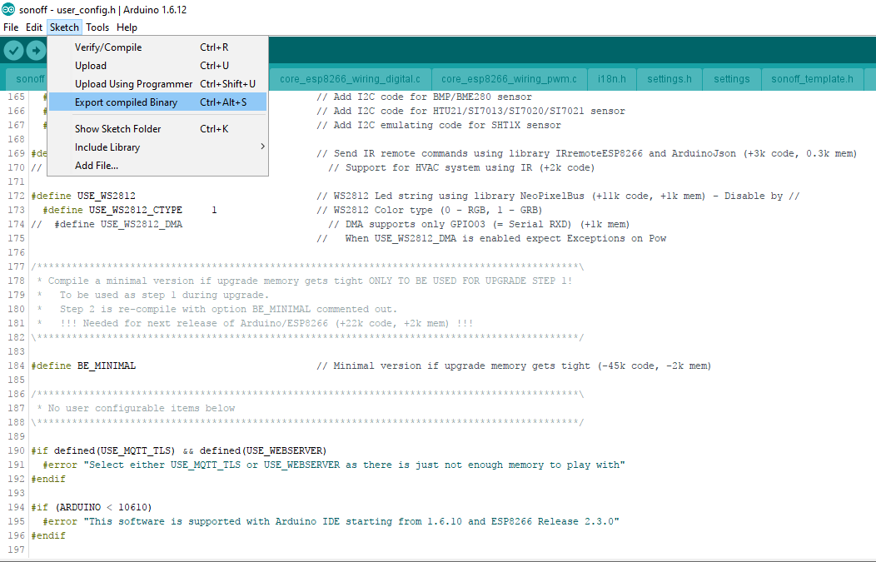The height and width of the screenshot is (562, 876).
Task: Click the 'expect Exceptions on Pow' comment
Action: click(491, 239)
